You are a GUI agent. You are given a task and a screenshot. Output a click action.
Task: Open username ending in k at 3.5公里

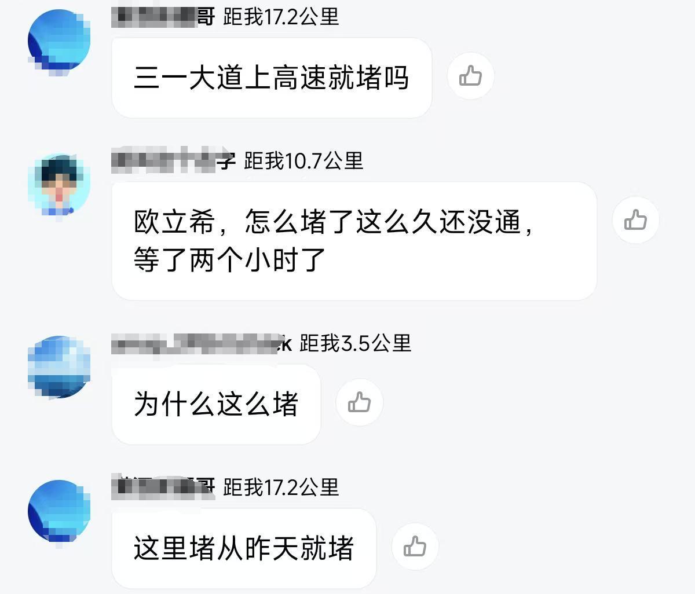pyautogui.click(x=202, y=343)
